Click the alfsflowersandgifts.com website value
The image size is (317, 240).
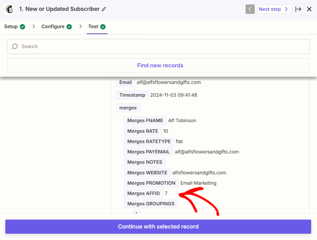click(199, 173)
